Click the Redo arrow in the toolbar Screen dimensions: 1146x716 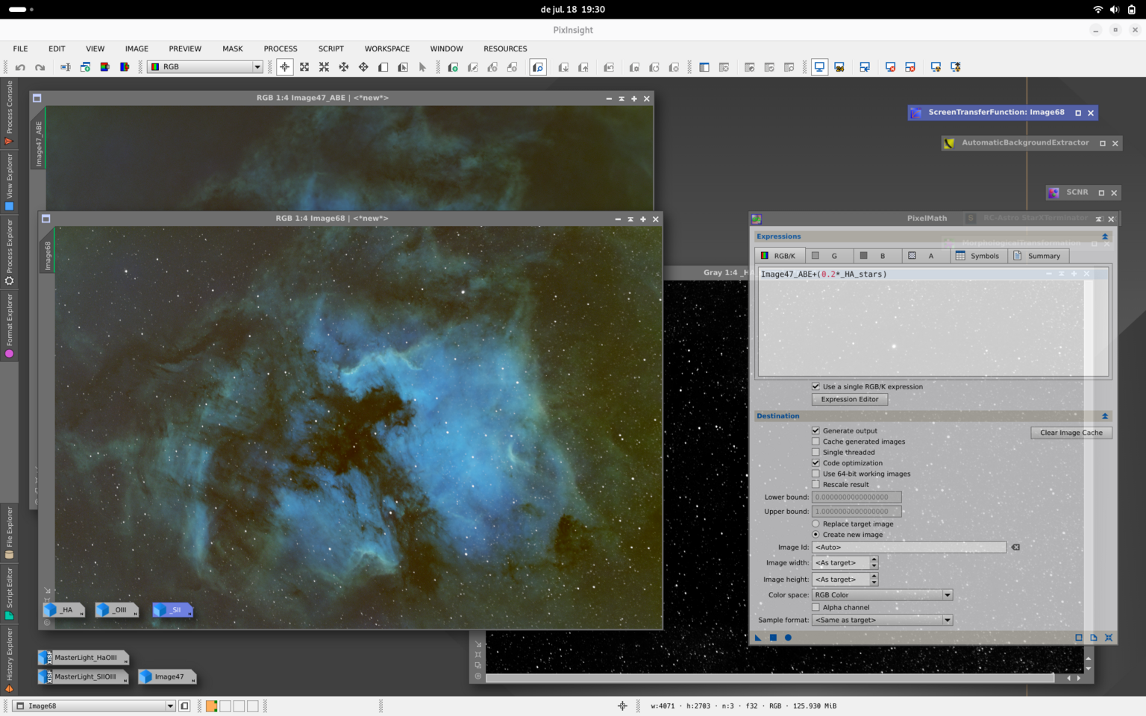[40, 67]
